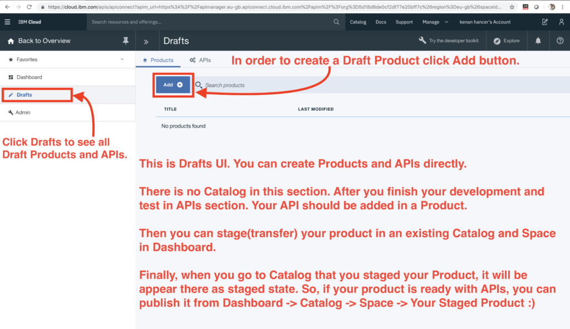The width and height of the screenshot is (570, 329).
Task: Sort by the TITLE column header
Action: [x=170, y=109]
